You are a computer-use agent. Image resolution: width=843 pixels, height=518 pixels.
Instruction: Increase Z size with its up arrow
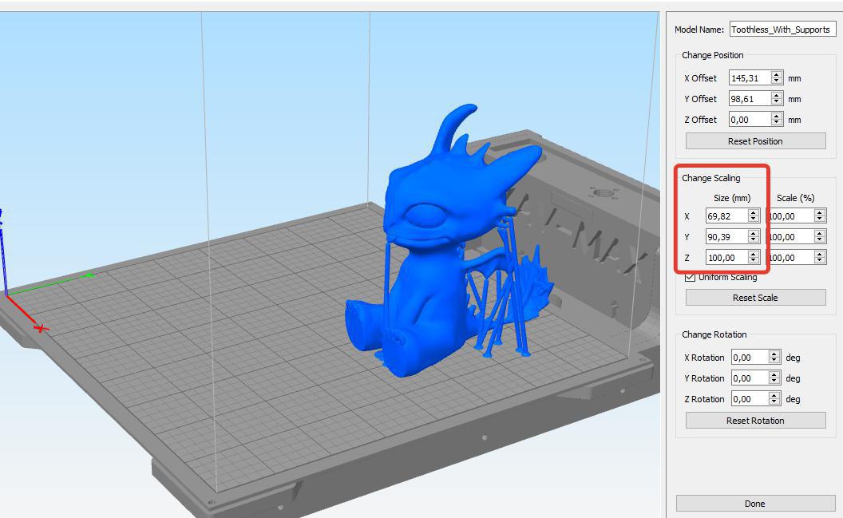pos(754,255)
